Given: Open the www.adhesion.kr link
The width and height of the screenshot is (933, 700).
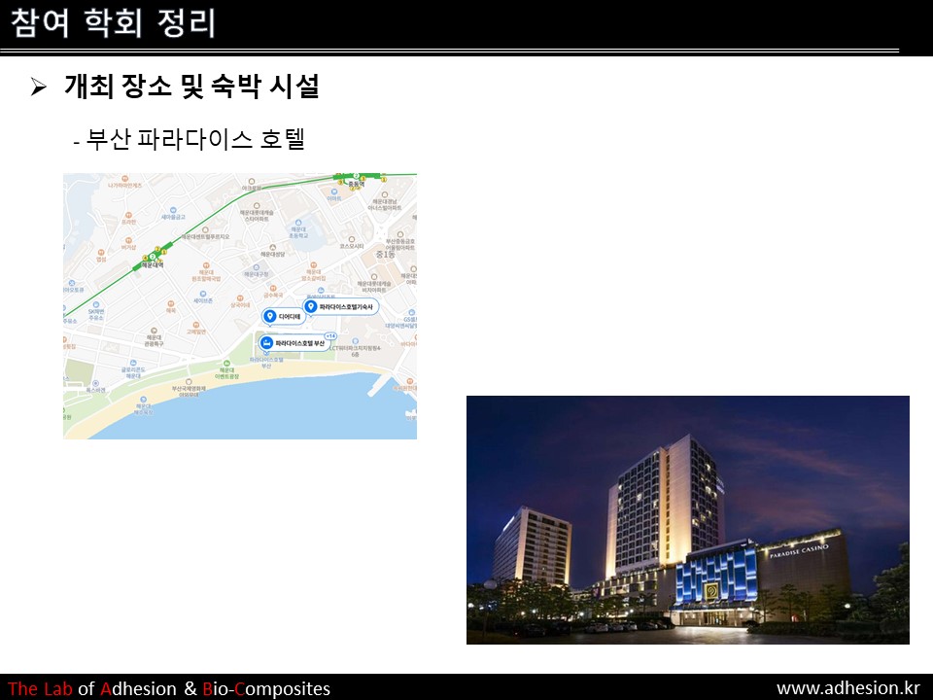Looking at the screenshot, I should point(848,688).
